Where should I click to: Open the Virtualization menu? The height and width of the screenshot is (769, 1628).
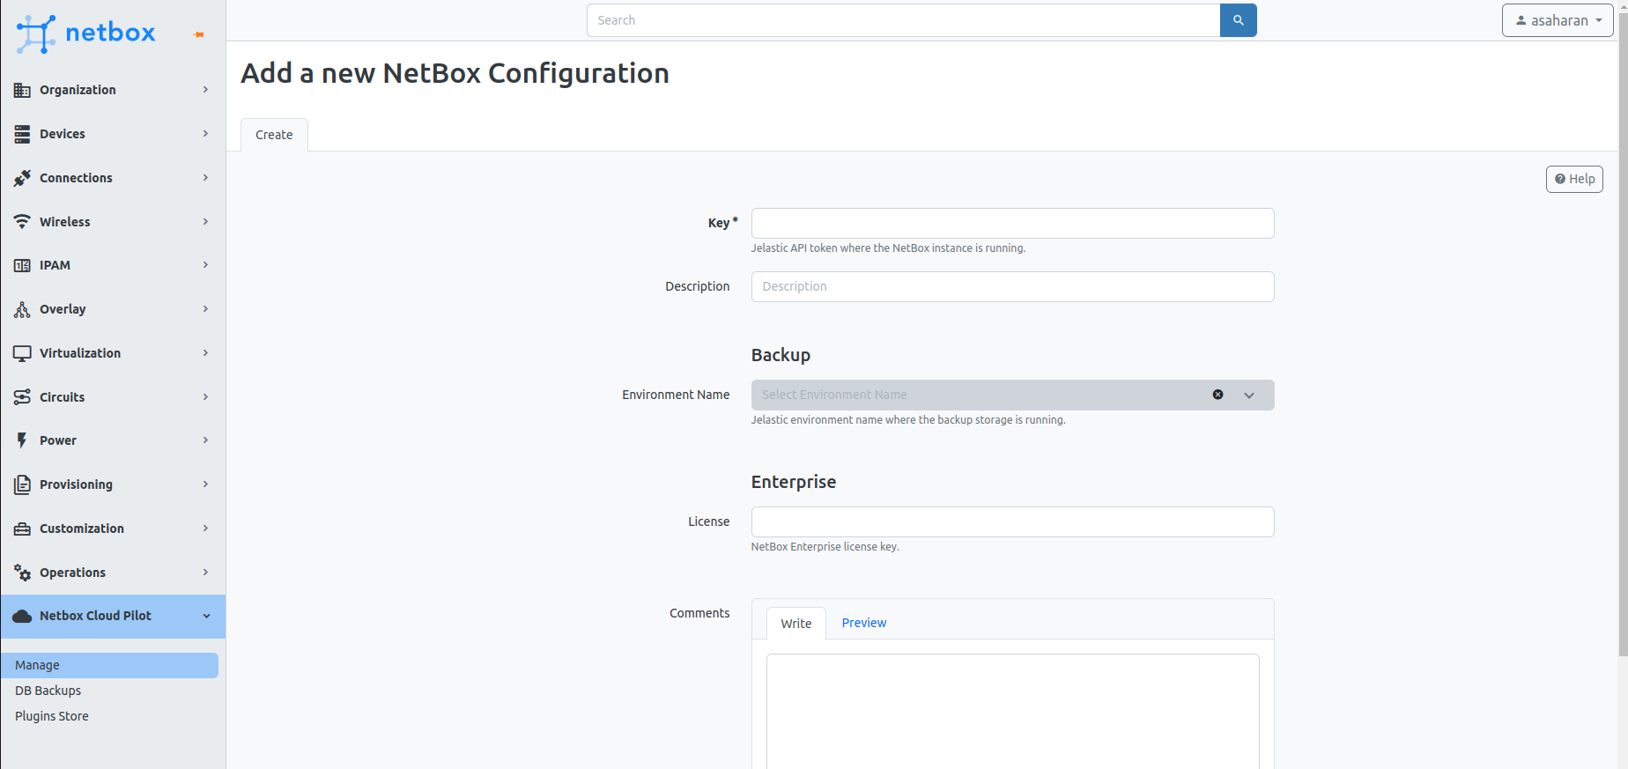point(113,353)
